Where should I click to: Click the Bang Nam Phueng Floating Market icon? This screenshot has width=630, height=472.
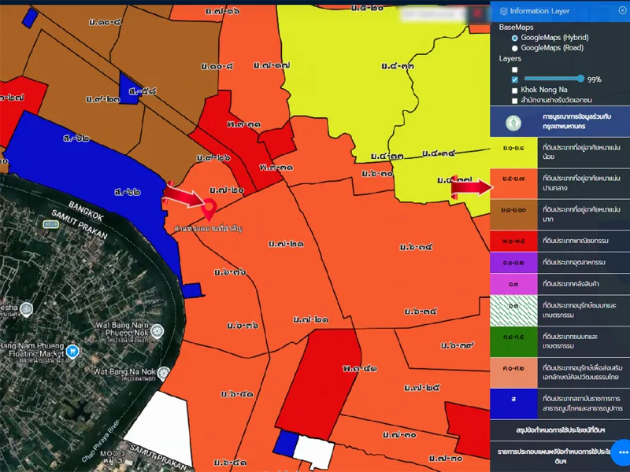(x=72, y=351)
